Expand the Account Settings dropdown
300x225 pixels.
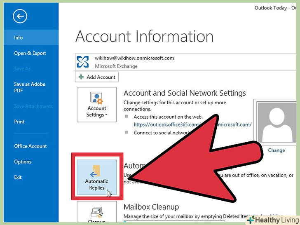pyautogui.click(x=96, y=105)
